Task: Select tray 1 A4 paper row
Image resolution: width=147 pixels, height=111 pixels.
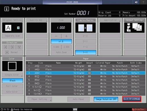Action: click(x=86, y=66)
